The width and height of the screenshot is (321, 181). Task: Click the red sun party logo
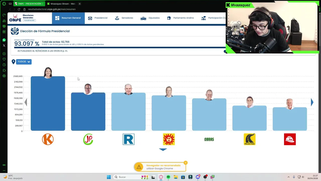tap(169, 139)
